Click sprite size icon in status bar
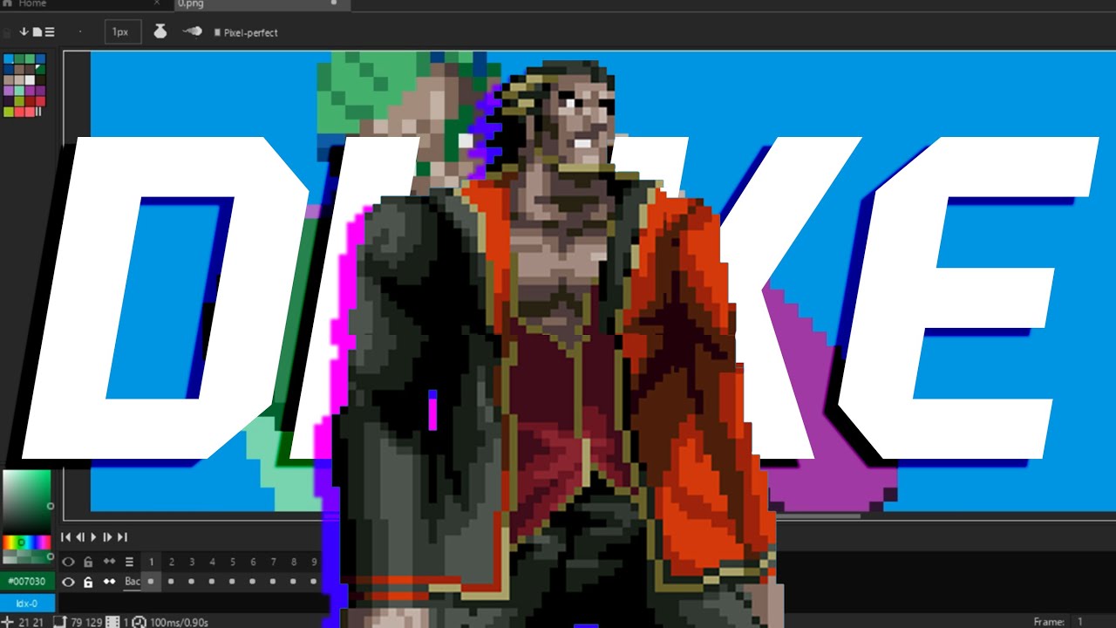This screenshot has height=628, width=1116. pos(60,623)
